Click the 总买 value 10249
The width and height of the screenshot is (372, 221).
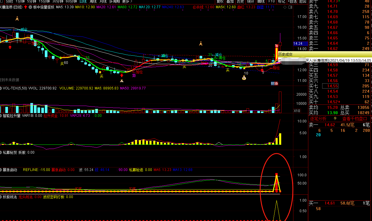(363, 113)
